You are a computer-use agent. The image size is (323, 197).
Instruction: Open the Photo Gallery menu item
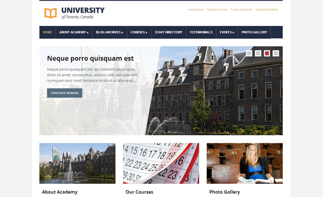pyautogui.click(x=254, y=32)
